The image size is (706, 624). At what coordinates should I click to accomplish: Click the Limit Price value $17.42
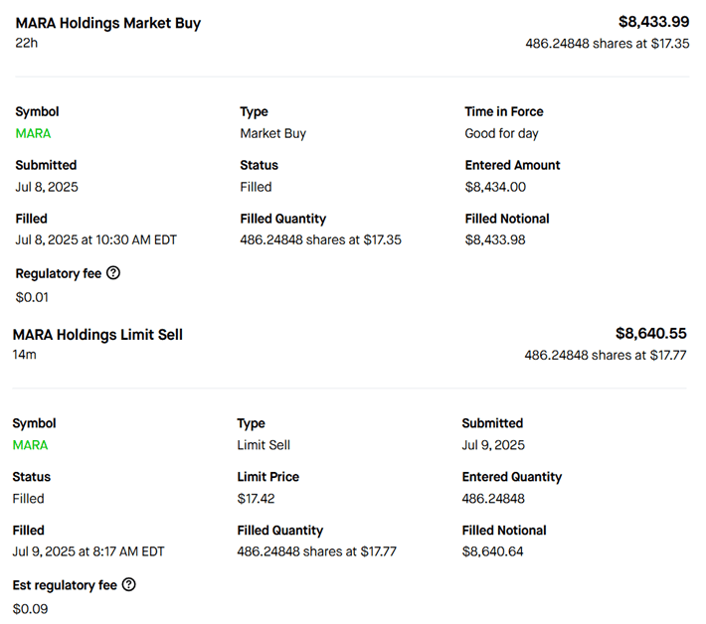click(x=256, y=499)
